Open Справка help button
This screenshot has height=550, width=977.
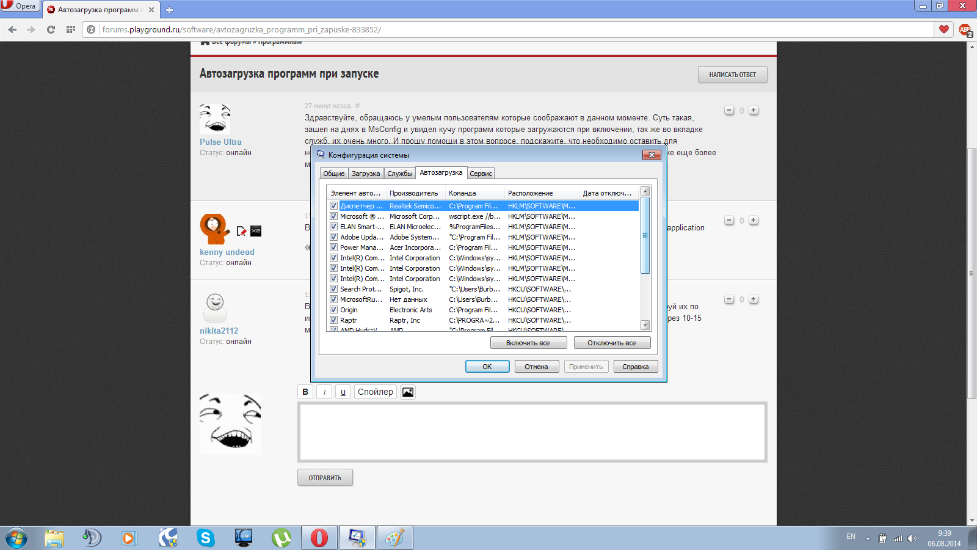(636, 367)
